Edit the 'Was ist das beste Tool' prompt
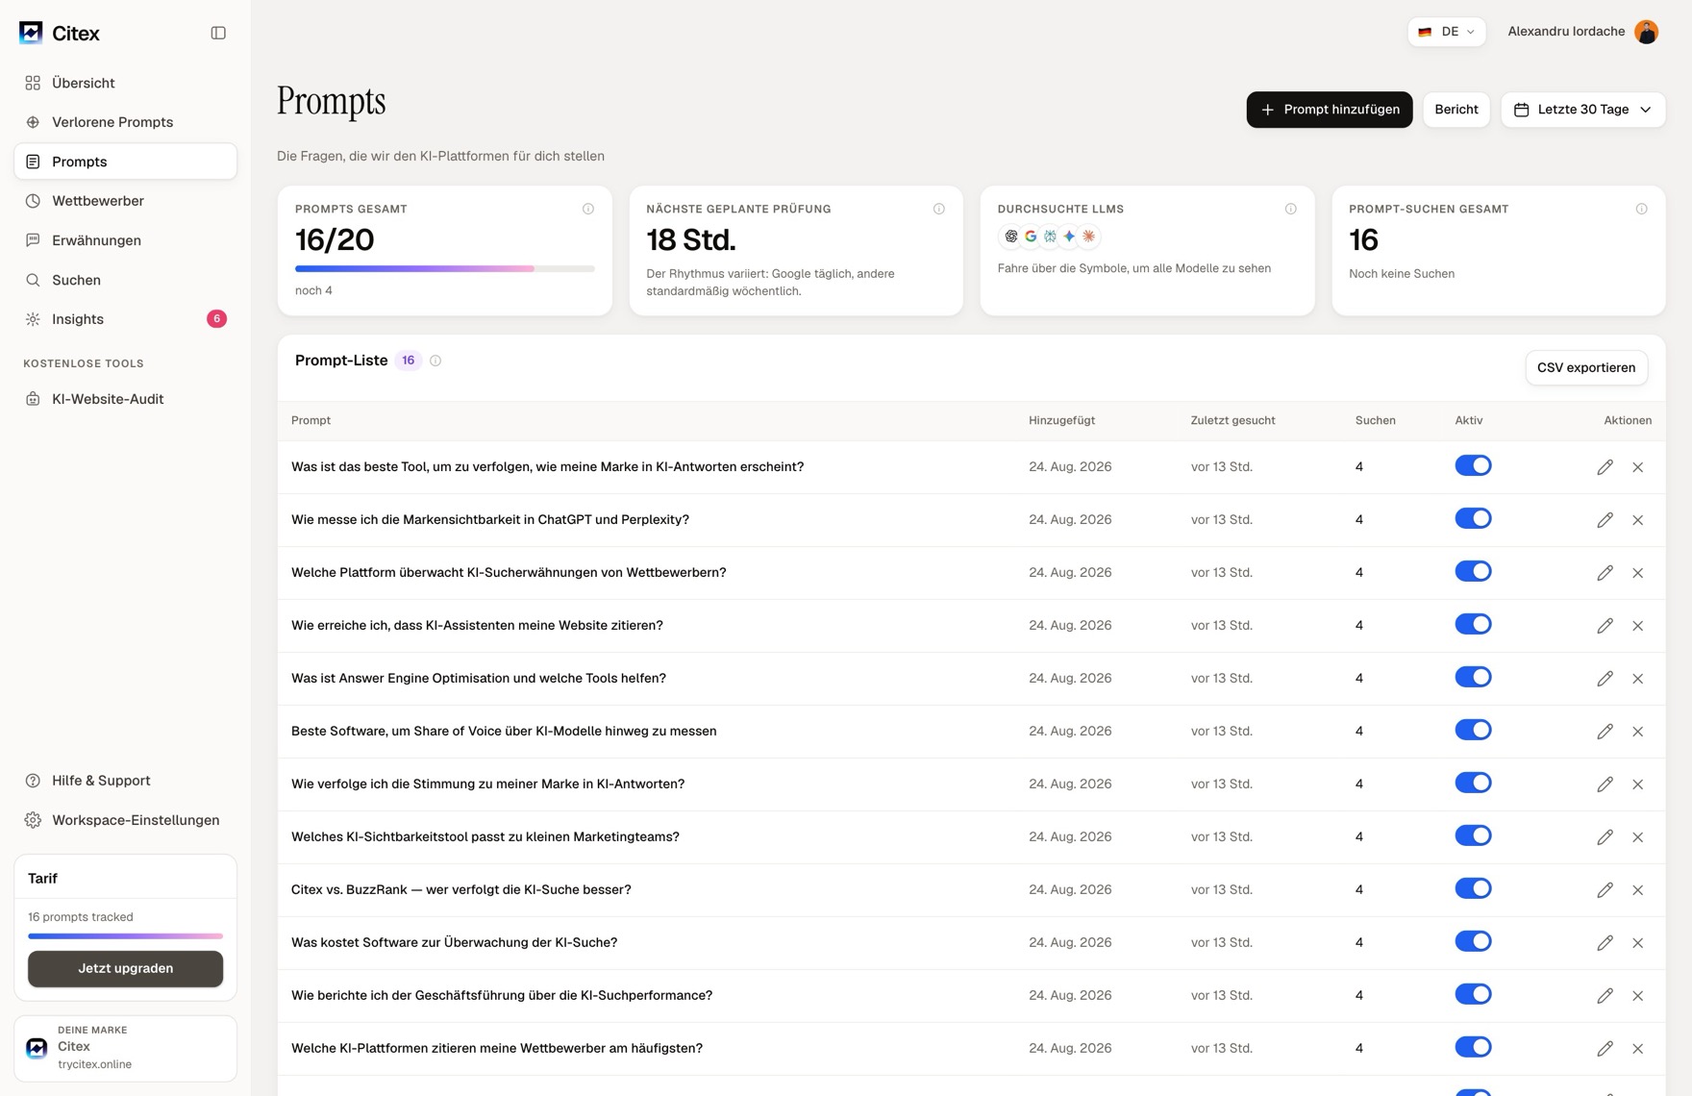The width and height of the screenshot is (1692, 1096). click(x=1605, y=467)
